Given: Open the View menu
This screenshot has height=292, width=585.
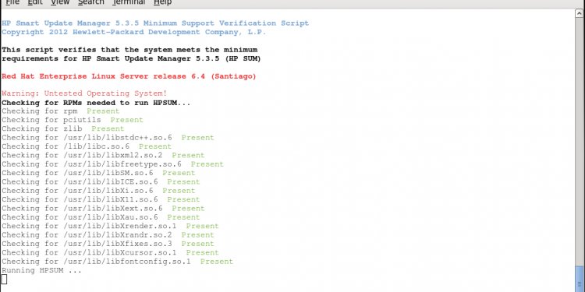Looking at the screenshot, I should (x=60, y=2).
